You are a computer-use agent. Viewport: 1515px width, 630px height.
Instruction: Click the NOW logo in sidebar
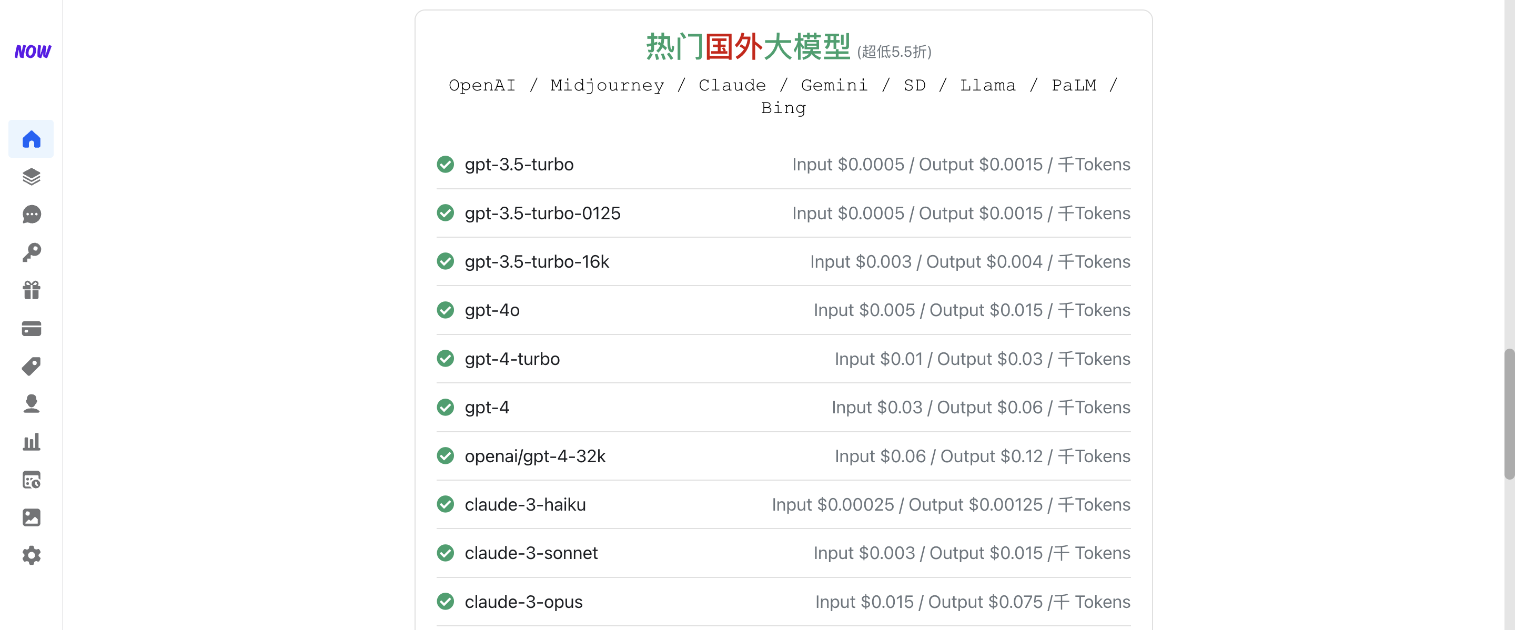(x=32, y=52)
